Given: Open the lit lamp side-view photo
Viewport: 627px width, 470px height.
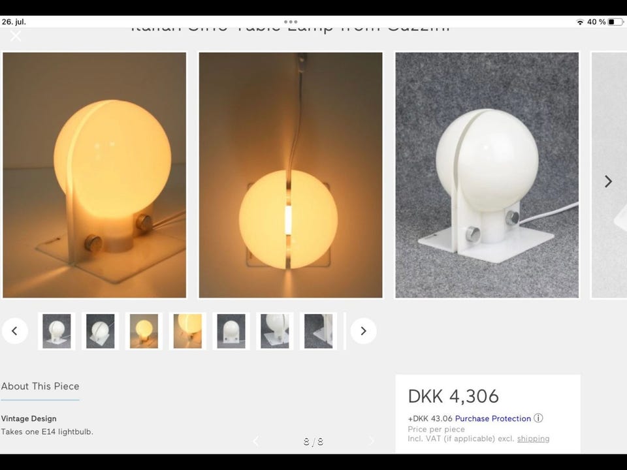Looking at the screenshot, I should [94, 175].
